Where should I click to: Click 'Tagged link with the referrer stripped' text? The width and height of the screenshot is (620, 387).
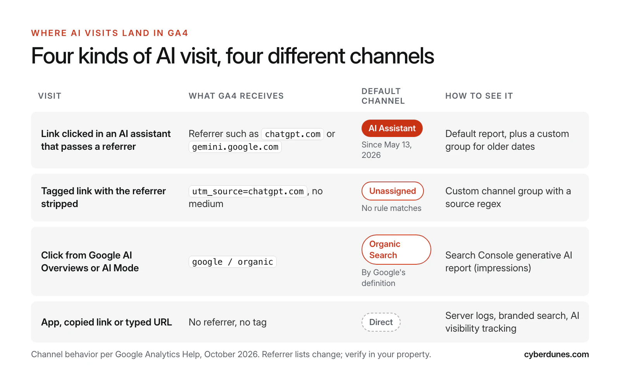click(x=103, y=197)
